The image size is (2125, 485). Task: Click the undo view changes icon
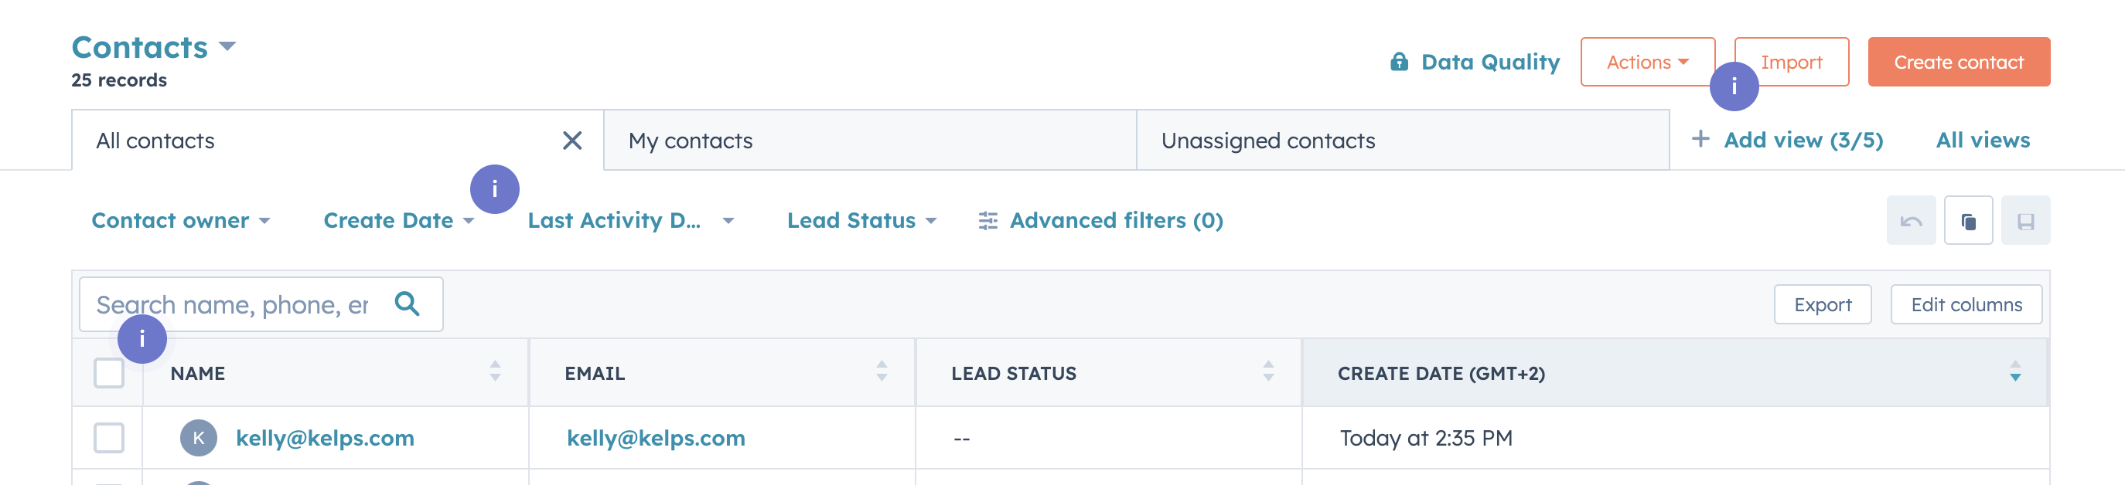[x=1911, y=221]
